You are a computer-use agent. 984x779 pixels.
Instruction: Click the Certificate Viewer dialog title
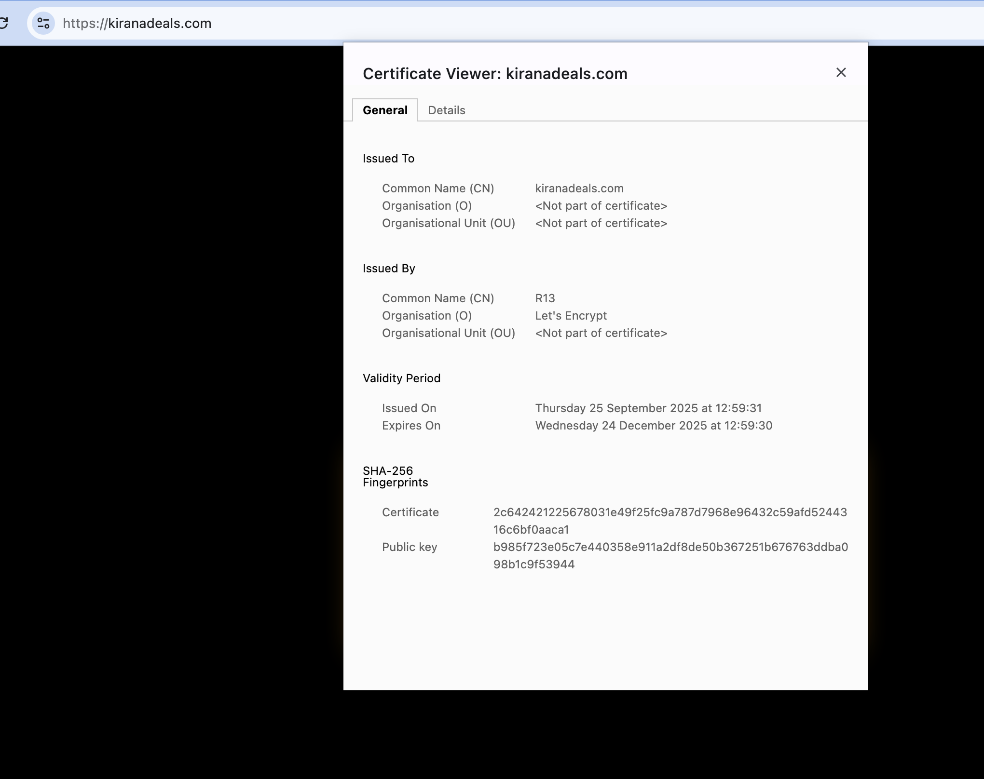coord(494,74)
